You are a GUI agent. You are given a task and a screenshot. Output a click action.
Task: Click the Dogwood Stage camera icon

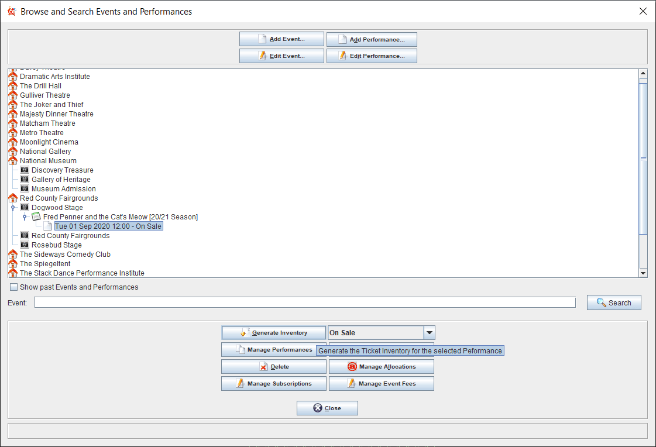click(x=25, y=208)
